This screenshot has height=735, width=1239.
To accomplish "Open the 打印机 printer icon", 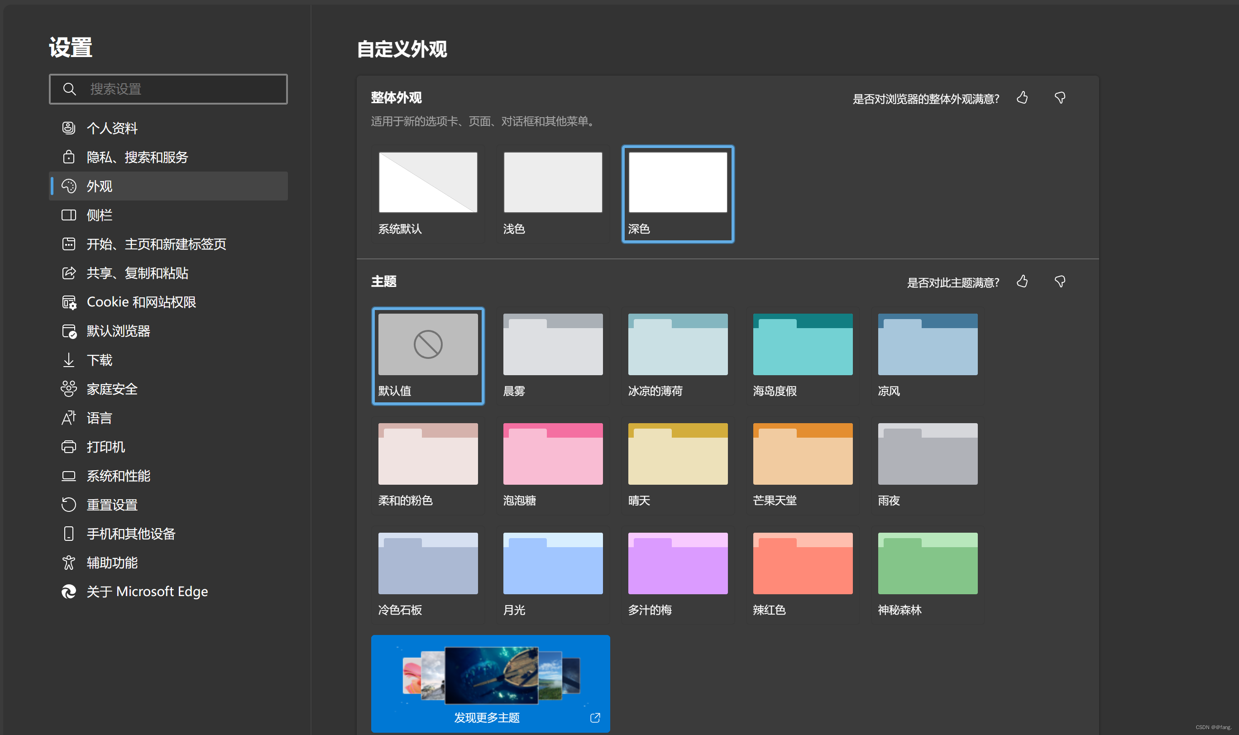I will click(69, 447).
